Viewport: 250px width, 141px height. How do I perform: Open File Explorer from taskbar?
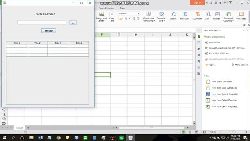[31, 137]
